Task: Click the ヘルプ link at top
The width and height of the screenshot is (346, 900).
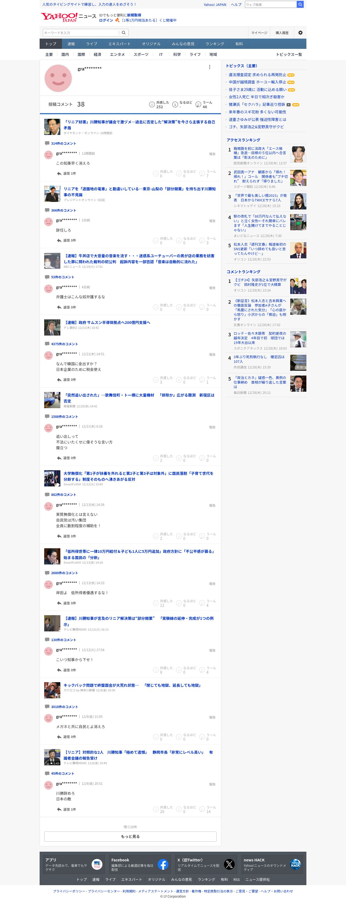Action: 236,5
